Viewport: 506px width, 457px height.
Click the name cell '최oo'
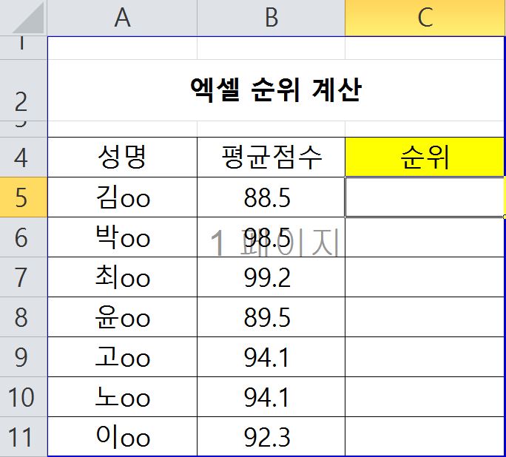(122, 277)
